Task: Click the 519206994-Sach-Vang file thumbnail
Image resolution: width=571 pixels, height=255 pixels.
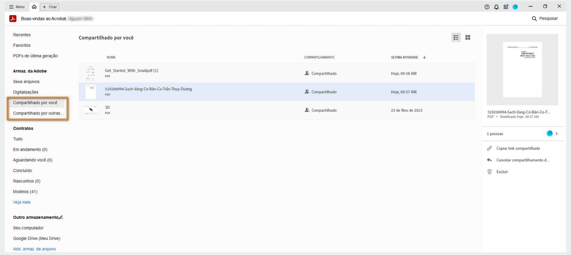Action: tap(91, 92)
